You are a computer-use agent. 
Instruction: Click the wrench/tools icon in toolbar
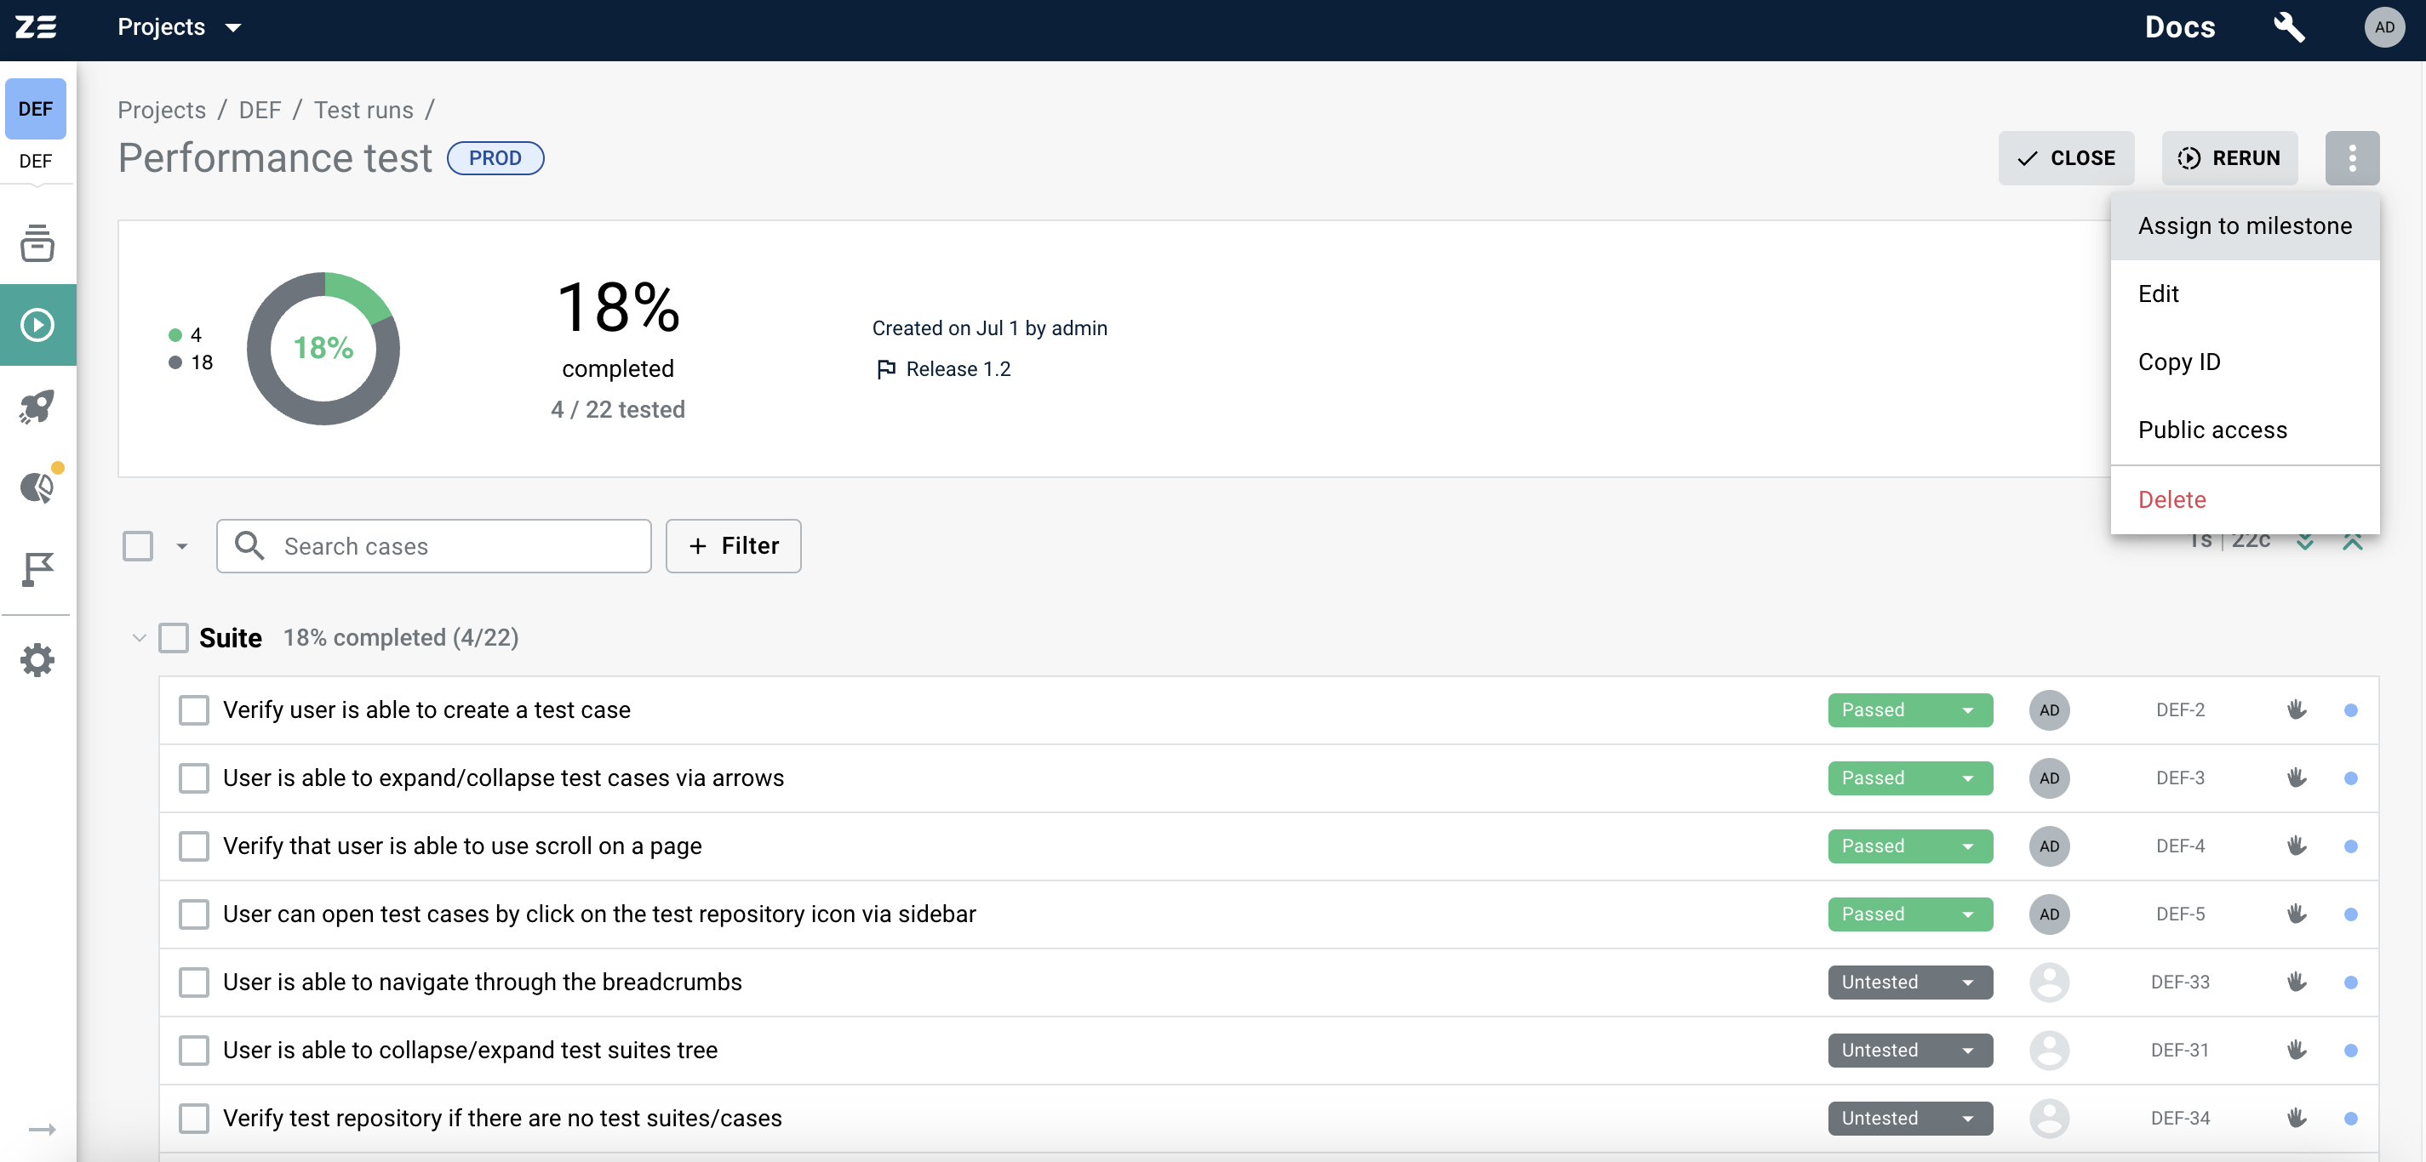(x=2286, y=26)
